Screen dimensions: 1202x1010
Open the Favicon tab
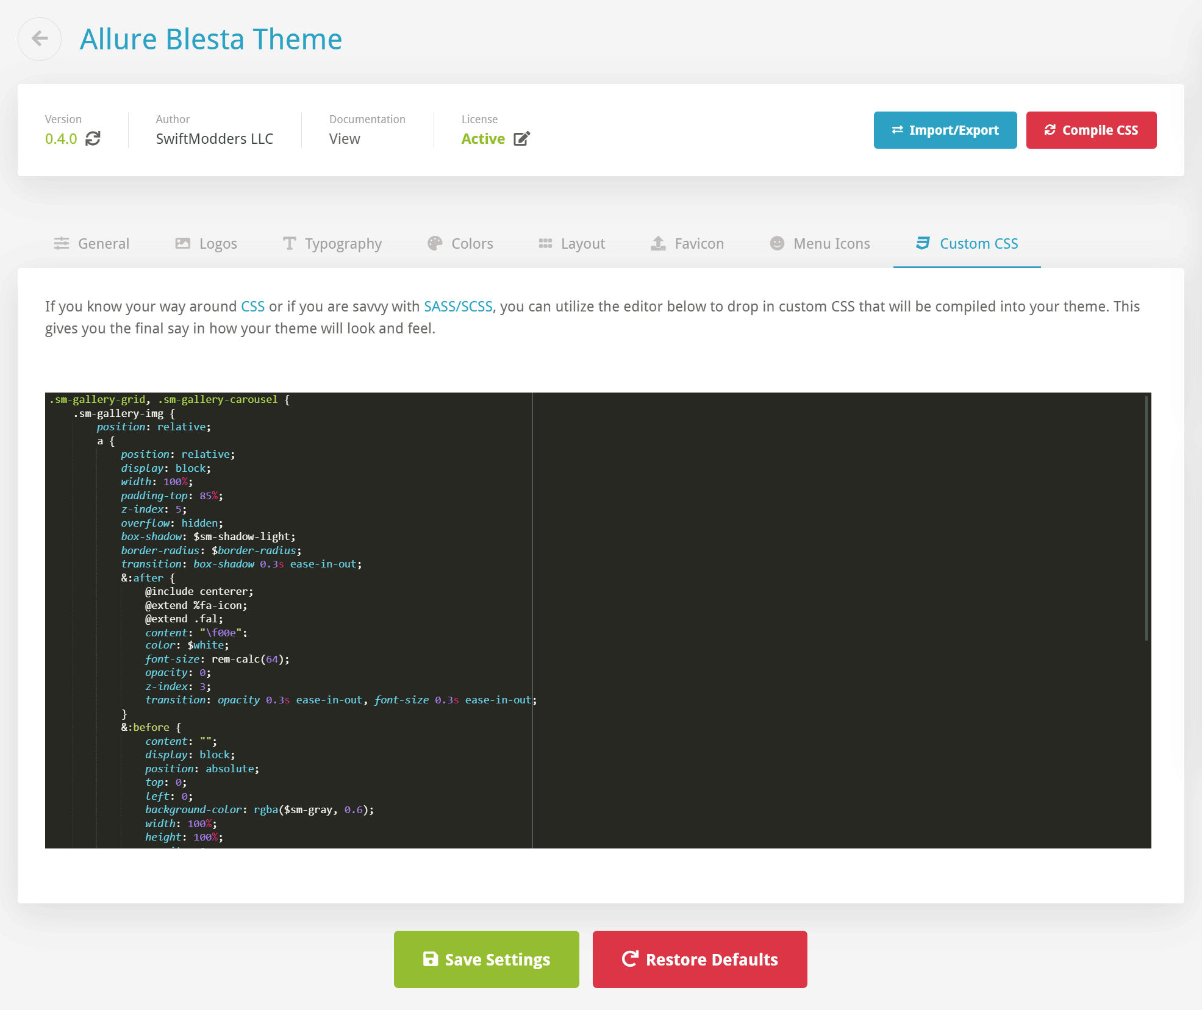click(687, 243)
